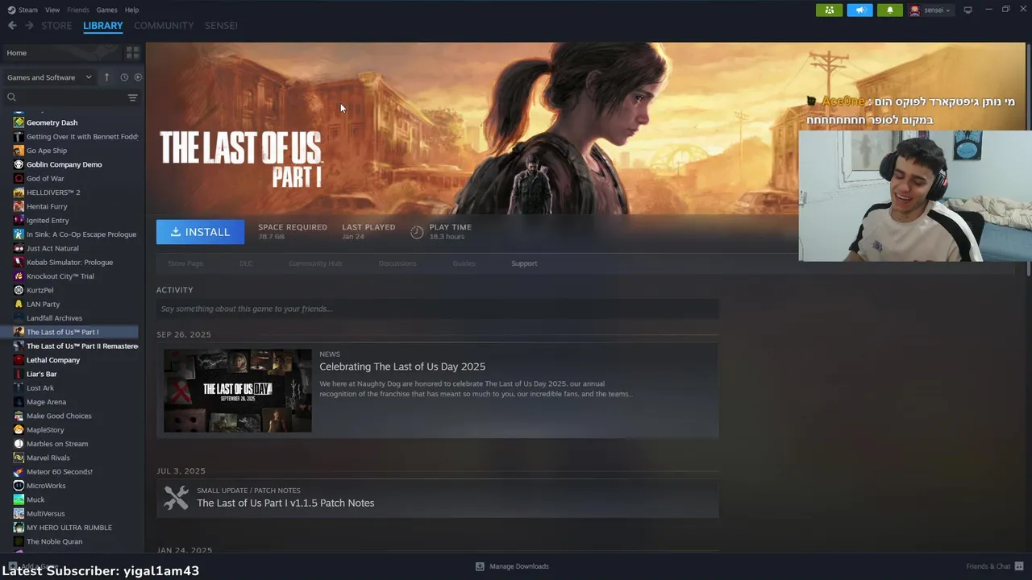Switch to the STORE tab
The width and height of the screenshot is (1032, 580).
56,26
